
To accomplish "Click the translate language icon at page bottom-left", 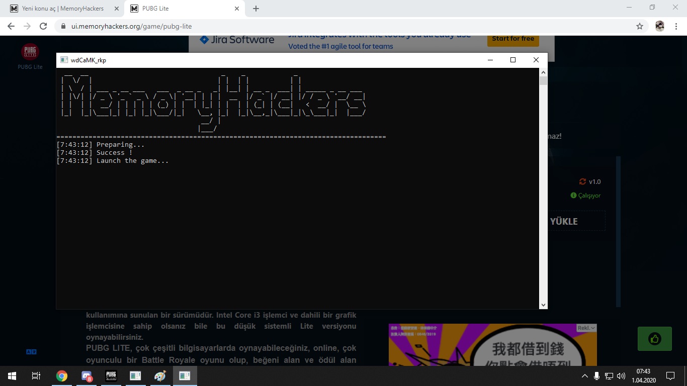I will pos(31,352).
